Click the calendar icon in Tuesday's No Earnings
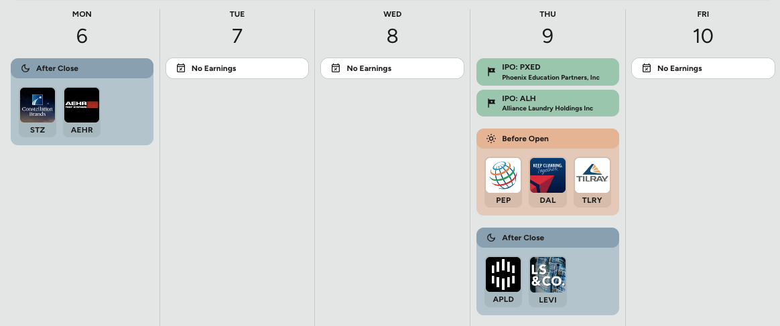Viewport: 780px width, 326px height. 180,68
